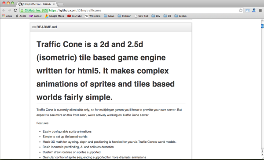Open the Chrome hamburger menu

click(260, 10)
